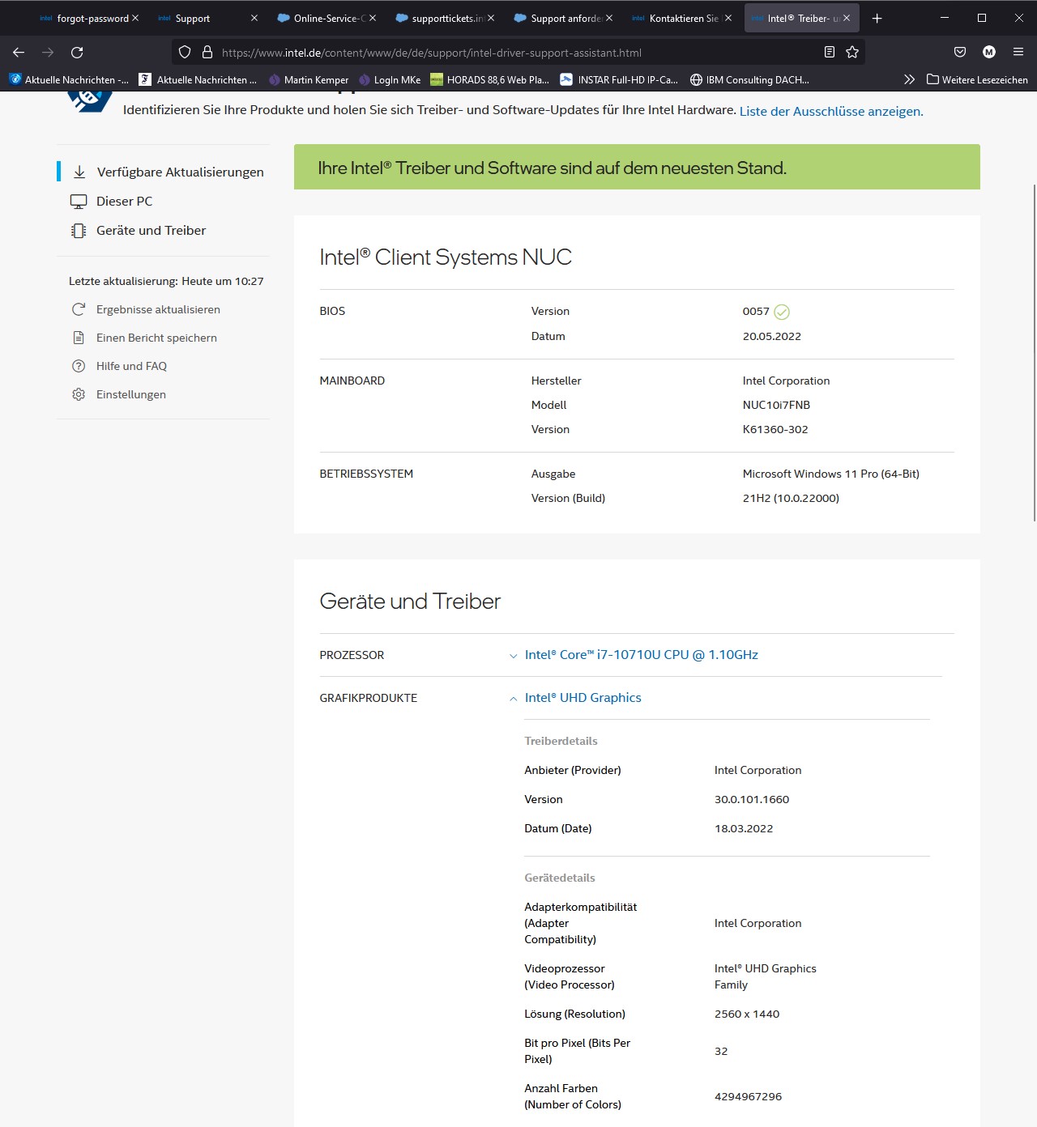1037x1127 pixels.
Task: Select Dieser PC in sidebar
Action: (124, 202)
